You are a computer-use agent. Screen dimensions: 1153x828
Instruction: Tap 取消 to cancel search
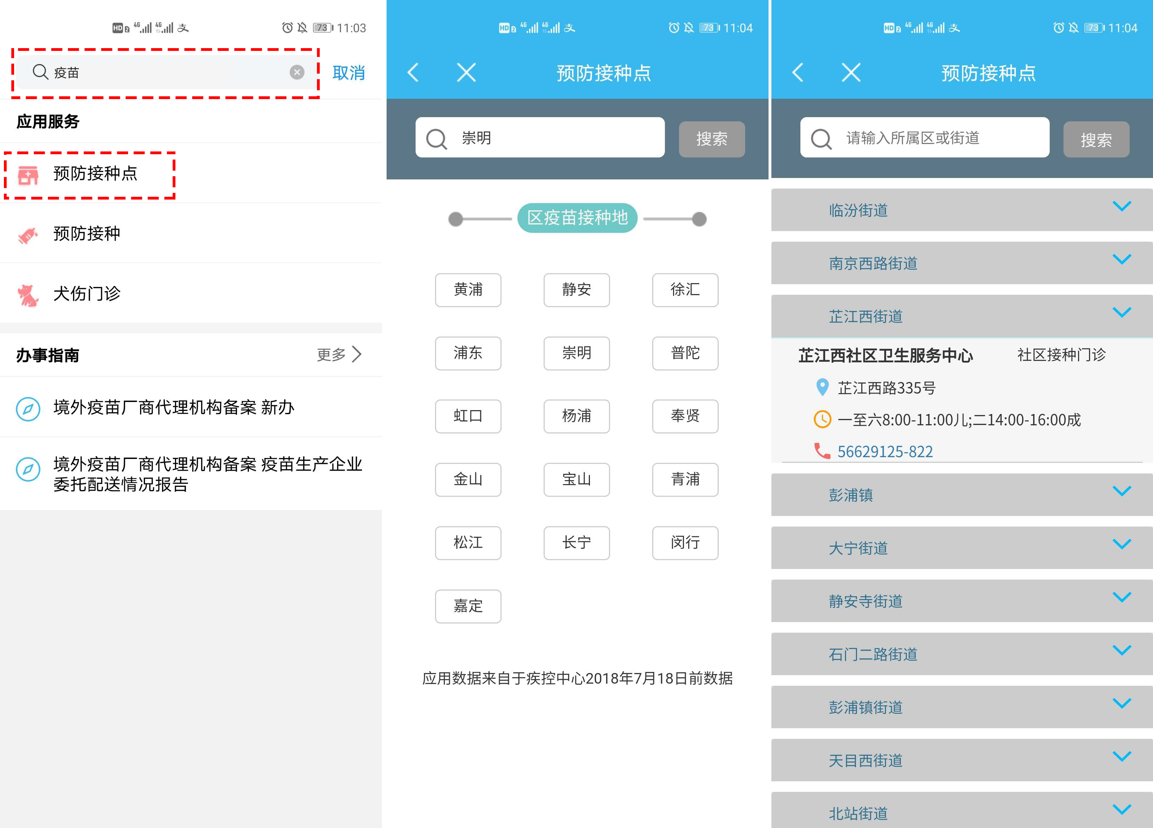348,73
